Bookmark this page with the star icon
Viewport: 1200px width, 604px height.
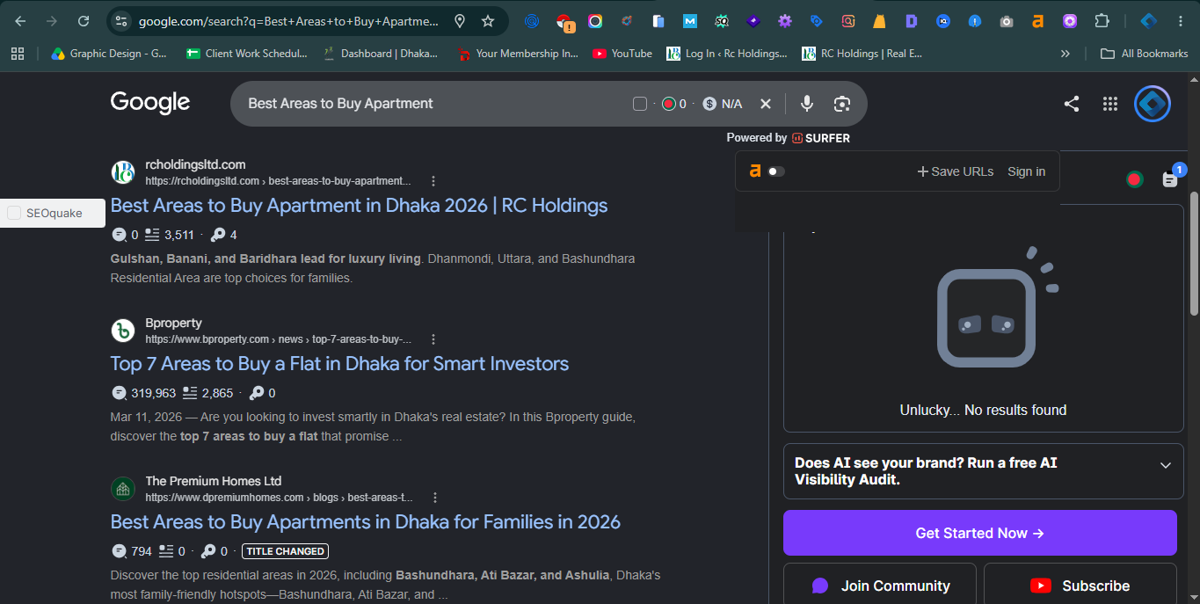[488, 21]
